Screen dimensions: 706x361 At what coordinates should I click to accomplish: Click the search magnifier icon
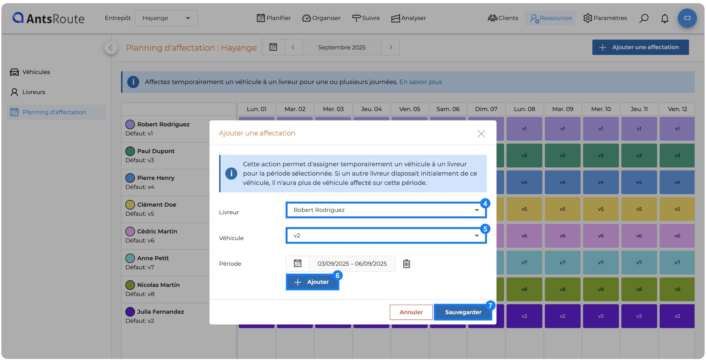(x=644, y=18)
